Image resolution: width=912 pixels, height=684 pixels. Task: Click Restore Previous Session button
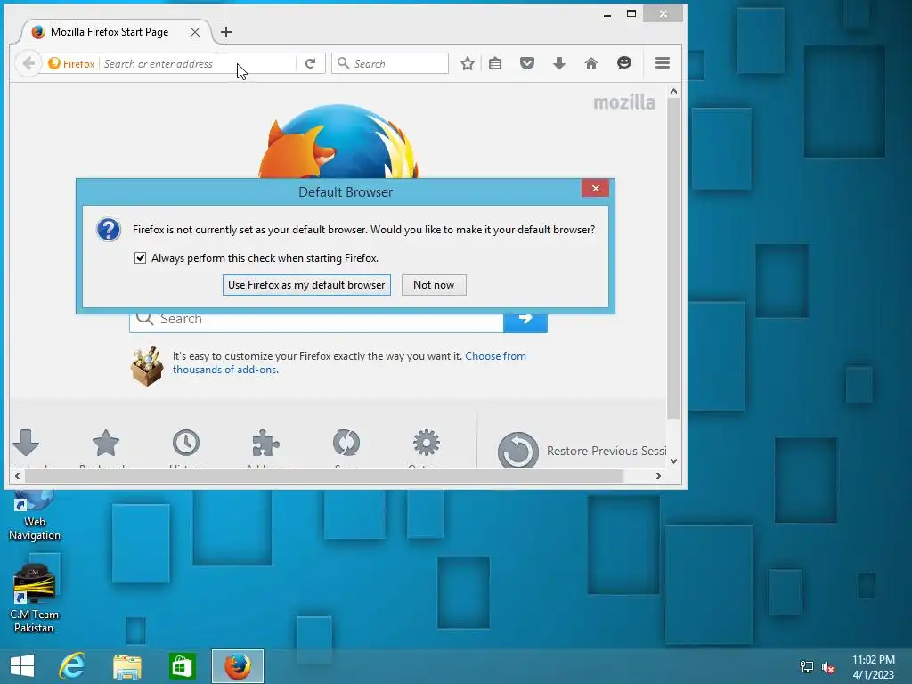[x=582, y=450]
